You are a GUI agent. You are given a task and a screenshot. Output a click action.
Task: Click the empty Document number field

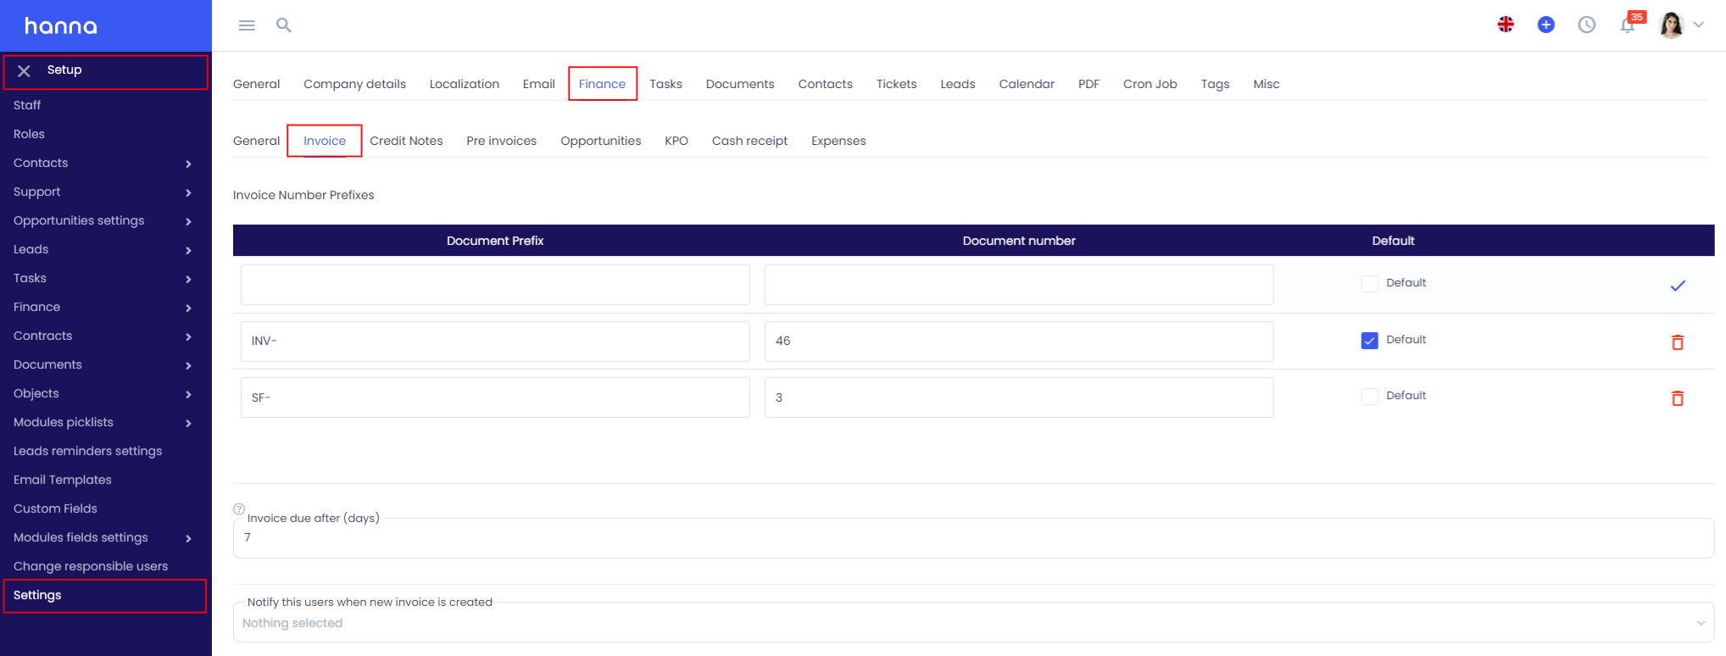coord(1019,285)
